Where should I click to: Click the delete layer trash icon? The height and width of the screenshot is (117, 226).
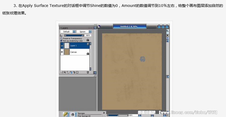click(88, 72)
